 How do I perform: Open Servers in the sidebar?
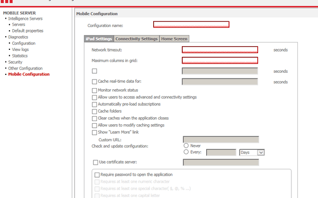19,24
